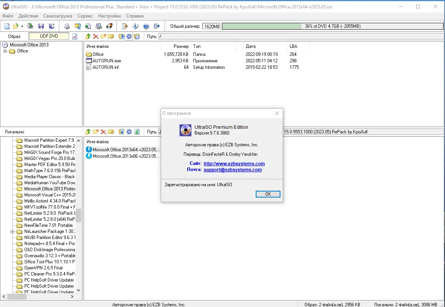This screenshot has height=307, width=445.
Task: Click the Burn CD/DVD image icon
Action: click(109, 26)
